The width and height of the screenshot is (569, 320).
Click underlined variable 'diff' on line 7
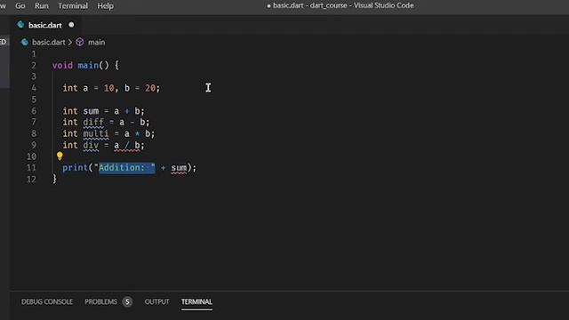(93, 123)
